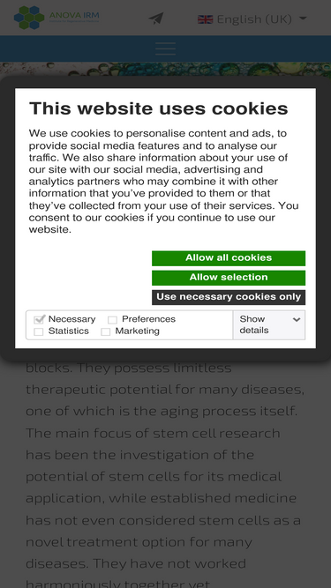Click the Statistics label text
This screenshot has width=331, height=588.
[69, 331]
